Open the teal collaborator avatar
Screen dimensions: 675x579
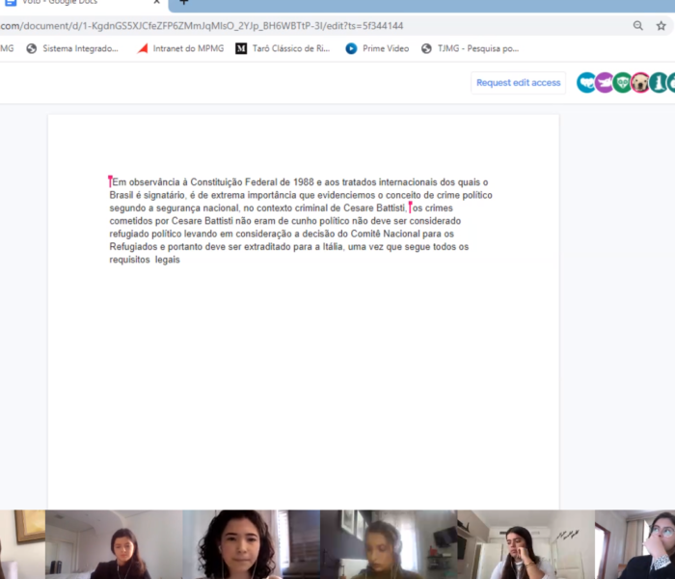[658, 83]
